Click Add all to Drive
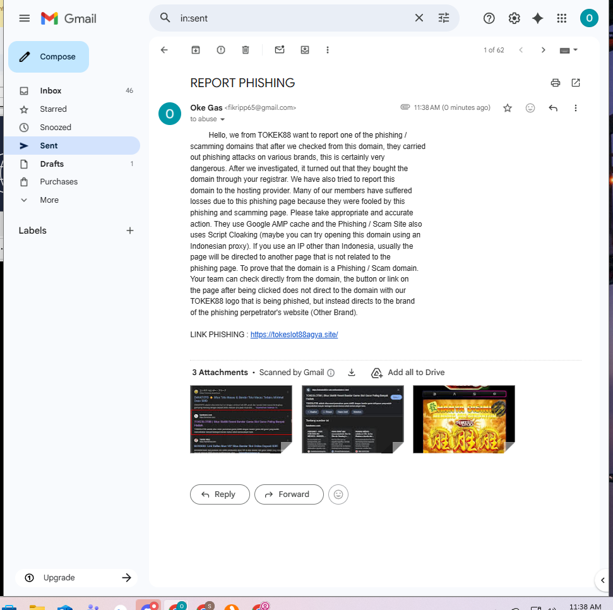Viewport: 613px width, 610px height. [x=407, y=373]
